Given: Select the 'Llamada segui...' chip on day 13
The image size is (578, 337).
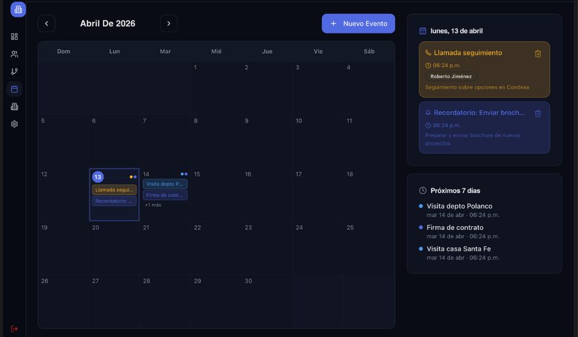Looking at the screenshot, I should tap(114, 189).
